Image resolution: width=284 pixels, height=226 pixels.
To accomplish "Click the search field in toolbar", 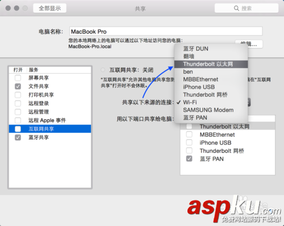I will 247,8.
